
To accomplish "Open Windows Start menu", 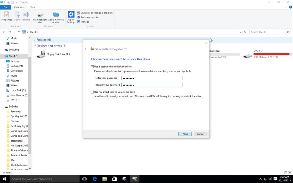I will (x=5, y=179).
